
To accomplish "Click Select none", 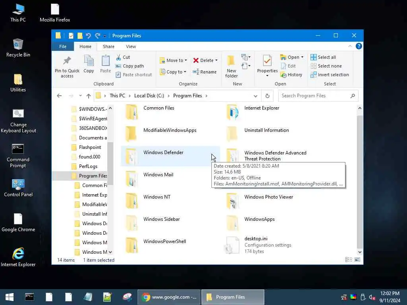I will pyautogui.click(x=326, y=66).
